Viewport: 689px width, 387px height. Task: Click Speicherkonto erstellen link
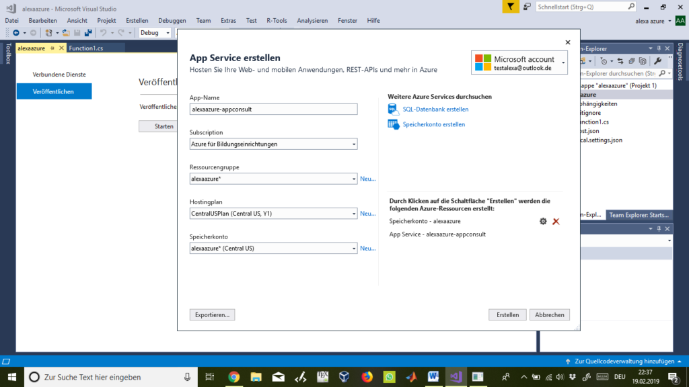434,124
